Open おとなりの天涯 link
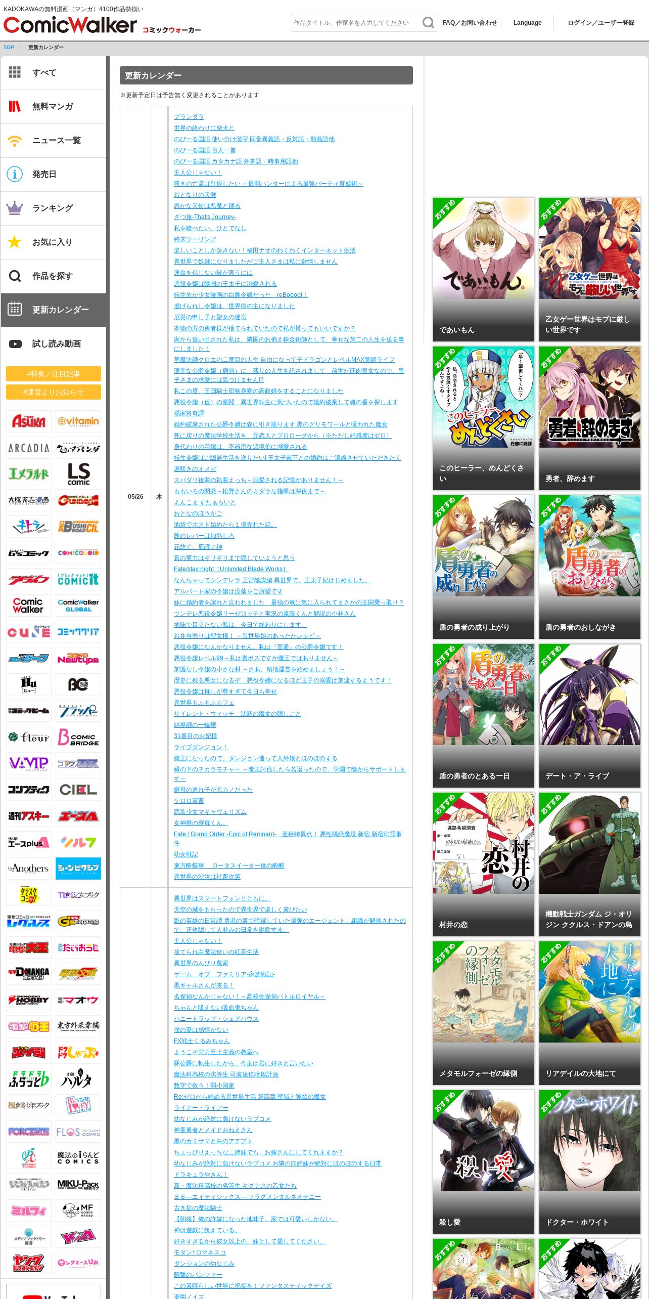This screenshot has width=649, height=1299. pos(195,195)
